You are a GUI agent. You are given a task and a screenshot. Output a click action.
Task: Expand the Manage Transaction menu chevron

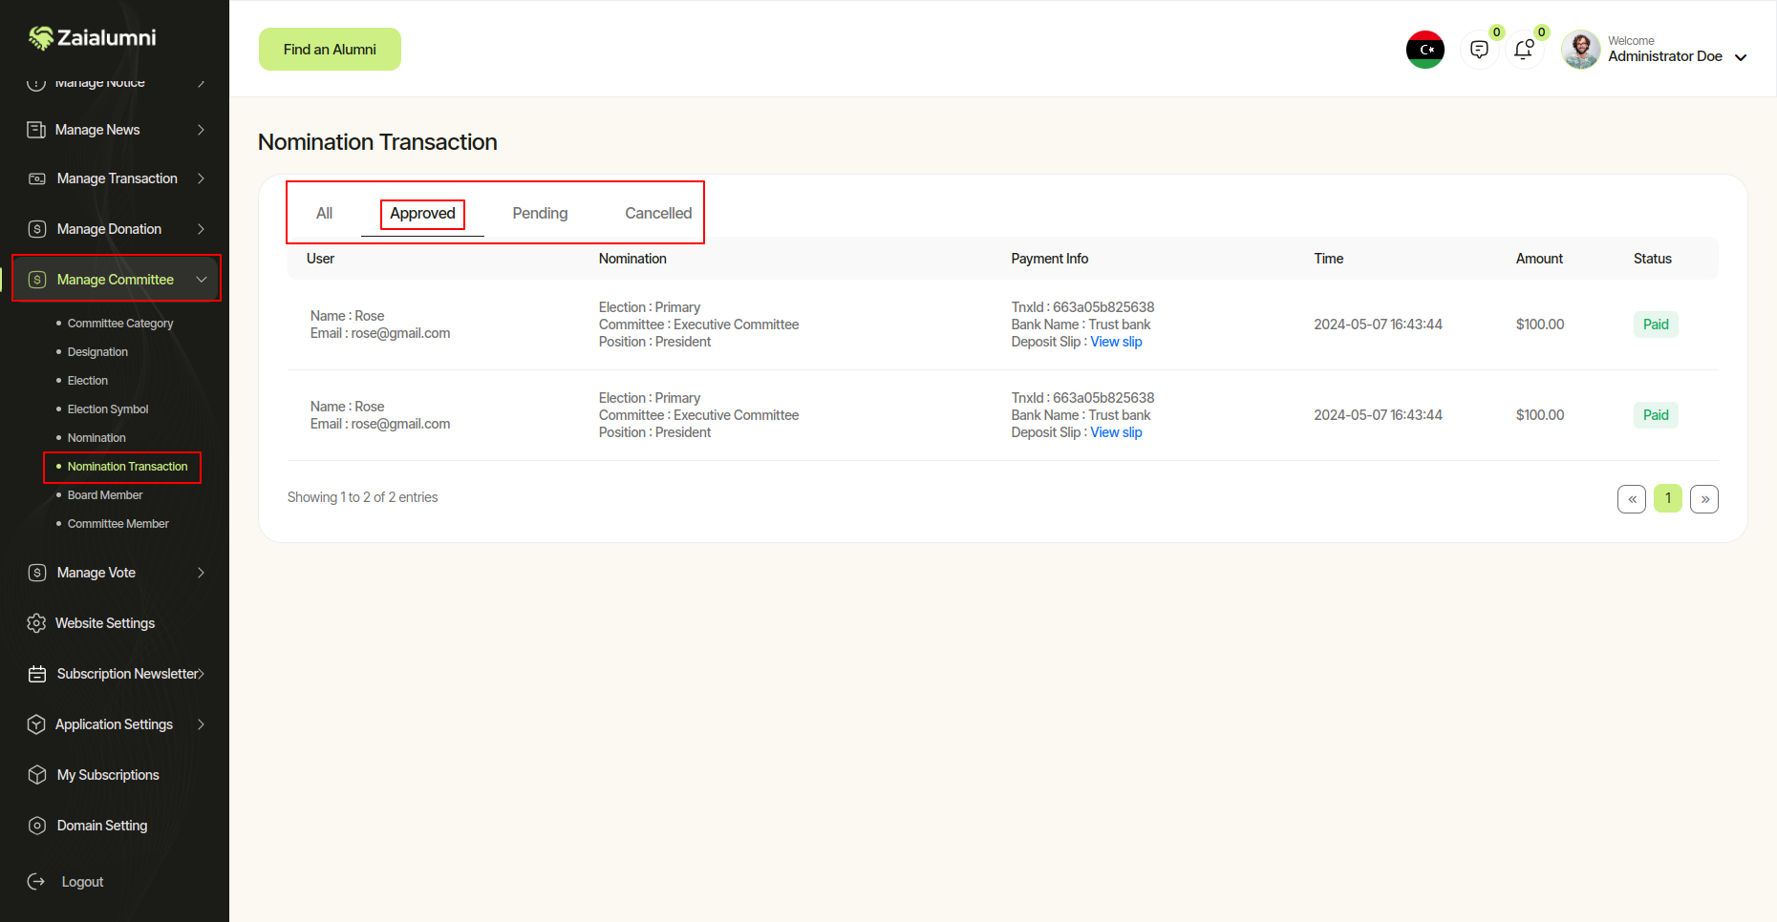[x=201, y=178]
